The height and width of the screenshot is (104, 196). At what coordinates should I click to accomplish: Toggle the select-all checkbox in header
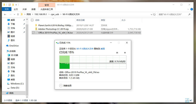point(32,20)
